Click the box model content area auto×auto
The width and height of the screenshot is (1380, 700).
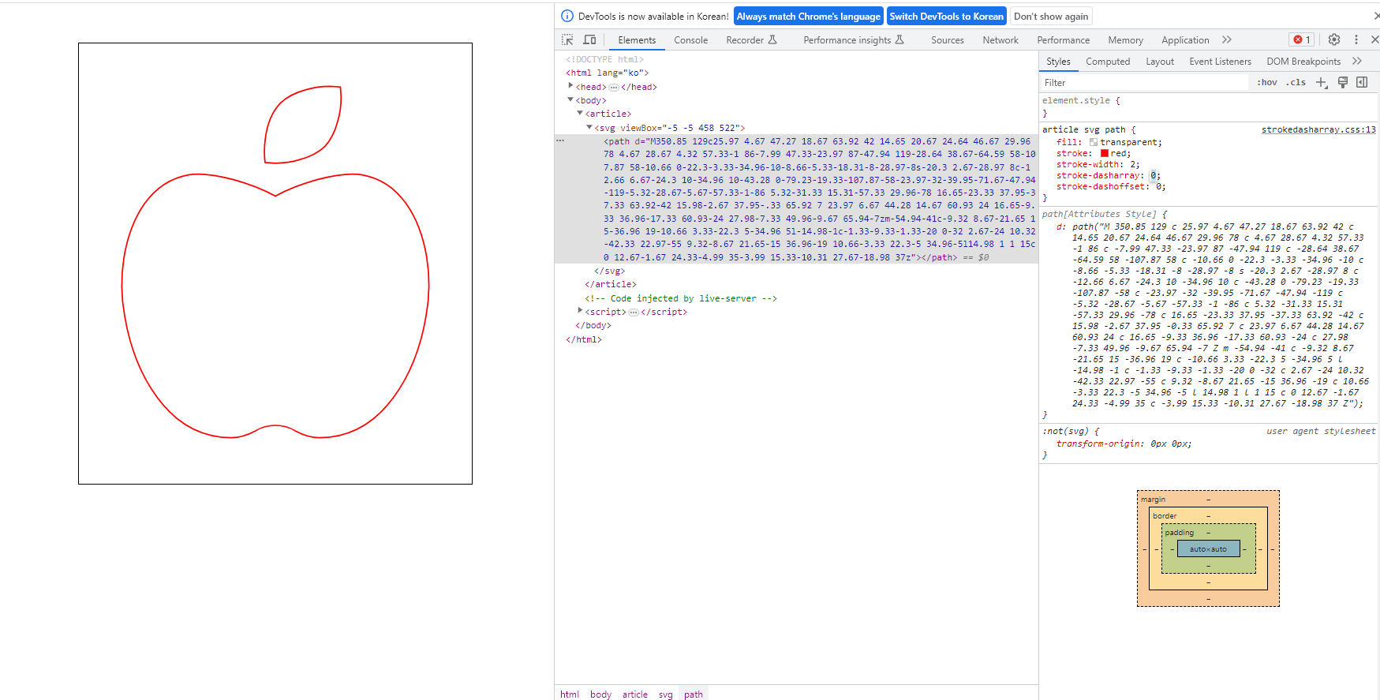point(1208,548)
